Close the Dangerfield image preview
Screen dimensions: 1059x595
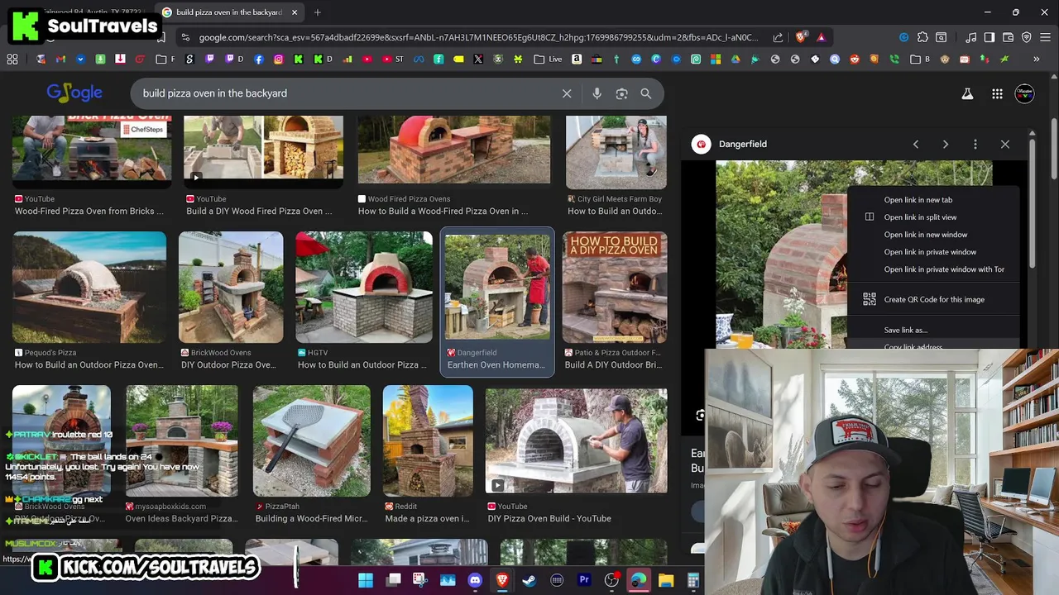(1005, 144)
